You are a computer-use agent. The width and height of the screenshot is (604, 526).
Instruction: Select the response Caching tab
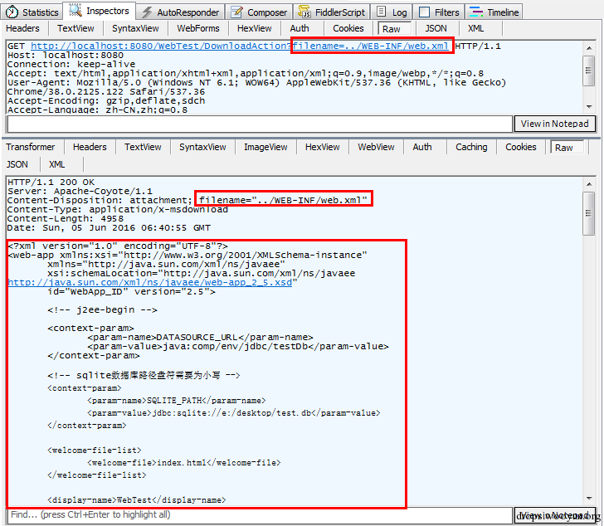[471, 147]
